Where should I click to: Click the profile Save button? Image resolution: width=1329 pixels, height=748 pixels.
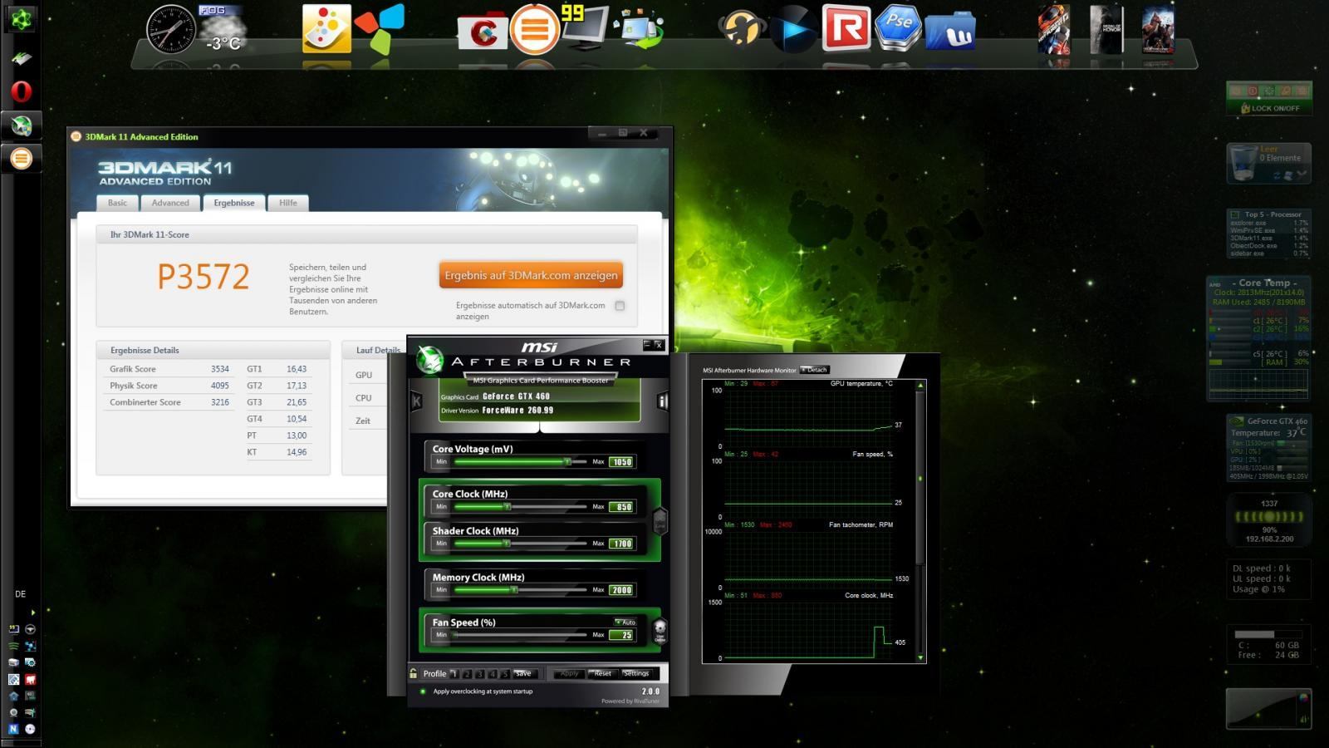pos(523,674)
